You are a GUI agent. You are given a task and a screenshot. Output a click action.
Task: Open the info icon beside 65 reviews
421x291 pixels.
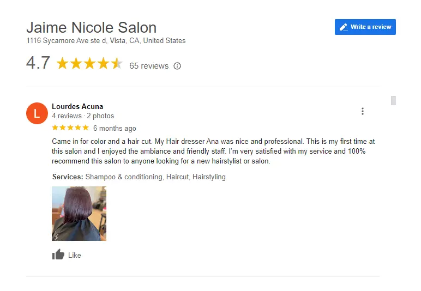(177, 66)
